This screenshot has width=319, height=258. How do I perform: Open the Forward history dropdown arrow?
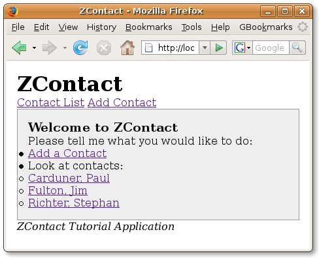point(65,48)
